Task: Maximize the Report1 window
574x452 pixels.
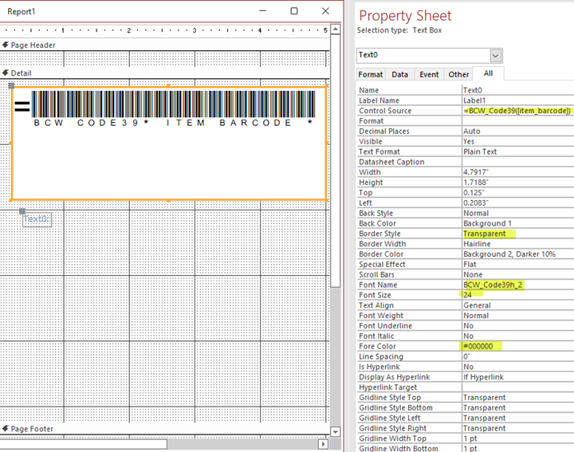Action: pos(294,11)
